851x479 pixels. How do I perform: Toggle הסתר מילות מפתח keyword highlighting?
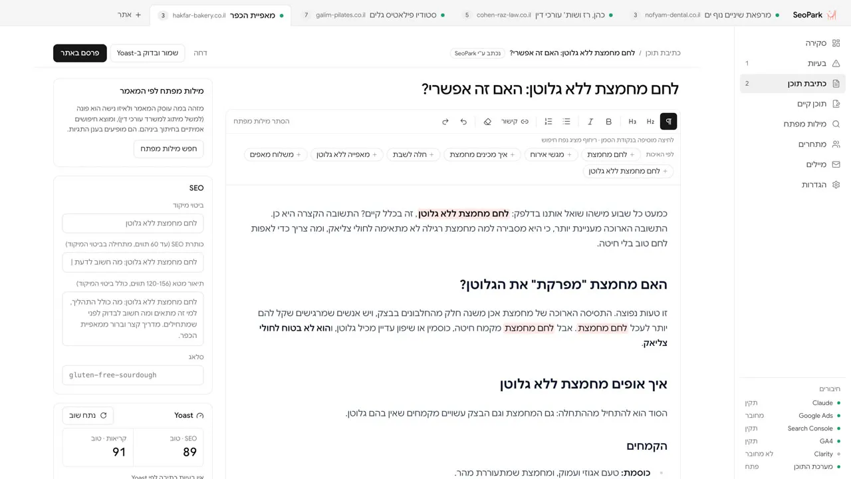click(x=261, y=121)
